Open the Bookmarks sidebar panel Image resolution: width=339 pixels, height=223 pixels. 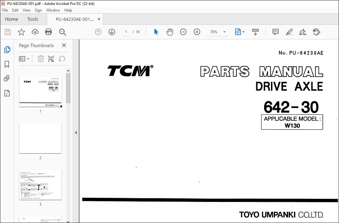(7, 64)
